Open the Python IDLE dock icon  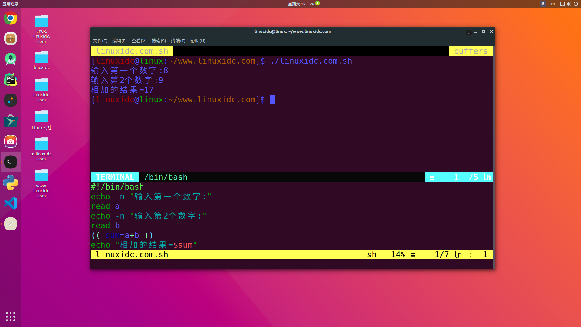[11, 183]
